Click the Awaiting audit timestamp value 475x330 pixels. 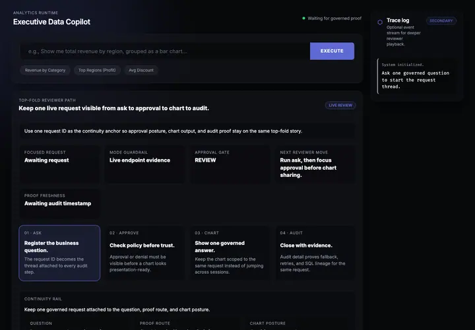click(x=57, y=204)
